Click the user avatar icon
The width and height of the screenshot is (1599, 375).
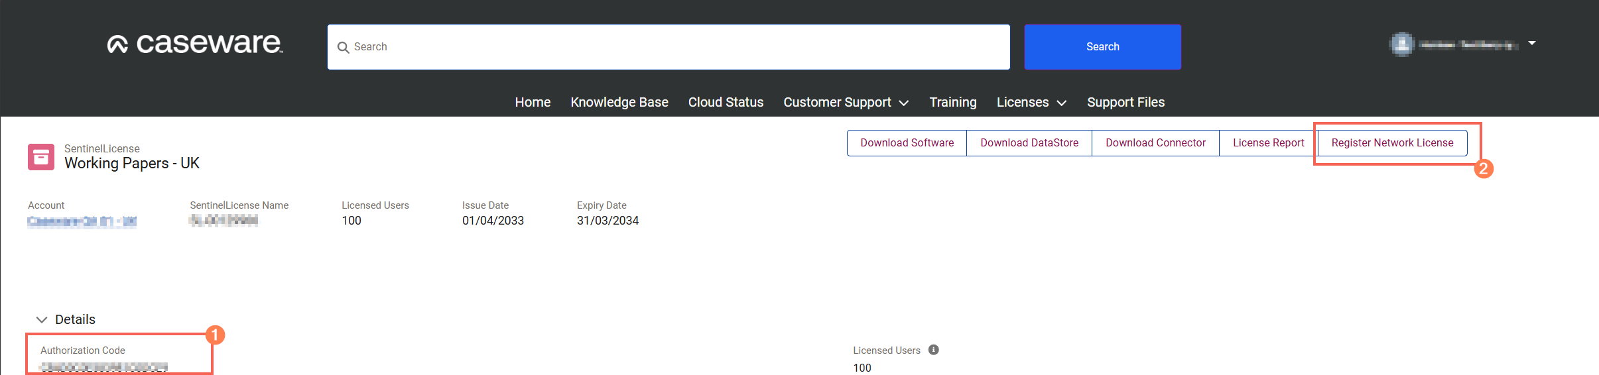point(1401,44)
